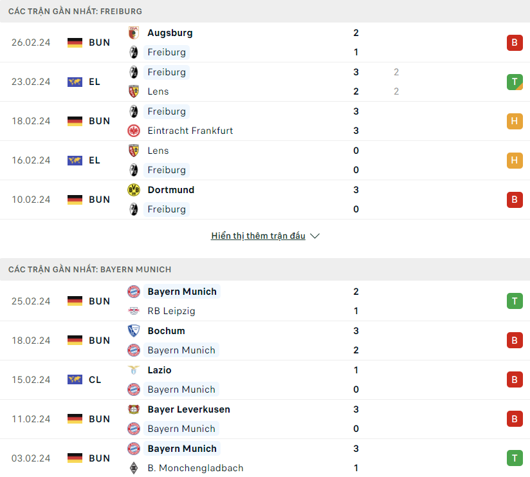This screenshot has height=477, width=530.
Task: Click CL competition flag on 15.02.24 row
Action: (x=75, y=380)
